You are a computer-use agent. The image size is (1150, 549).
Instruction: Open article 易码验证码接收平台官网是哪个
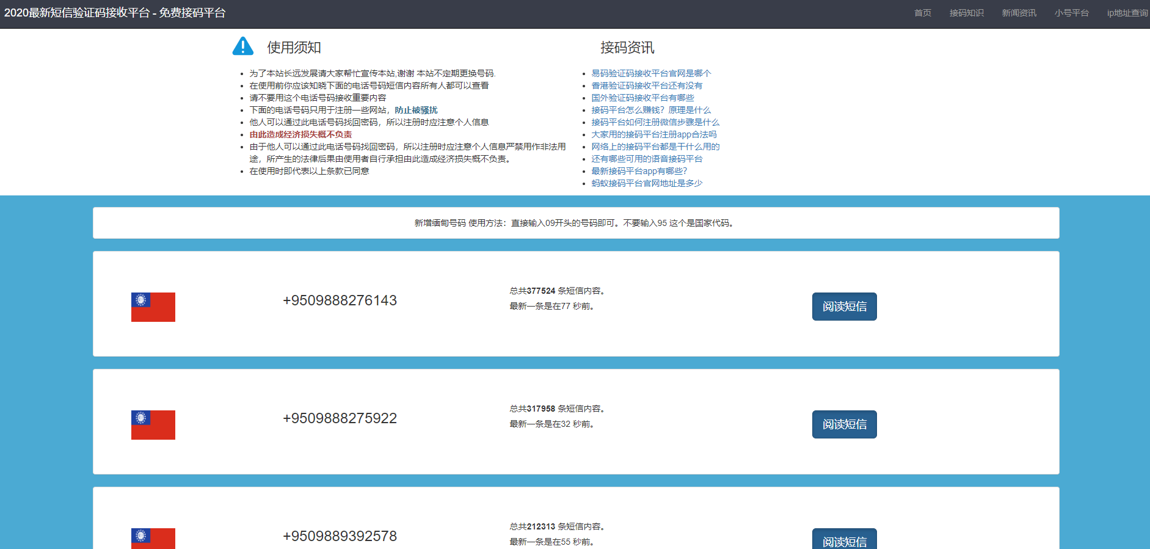(x=651, y=73)
